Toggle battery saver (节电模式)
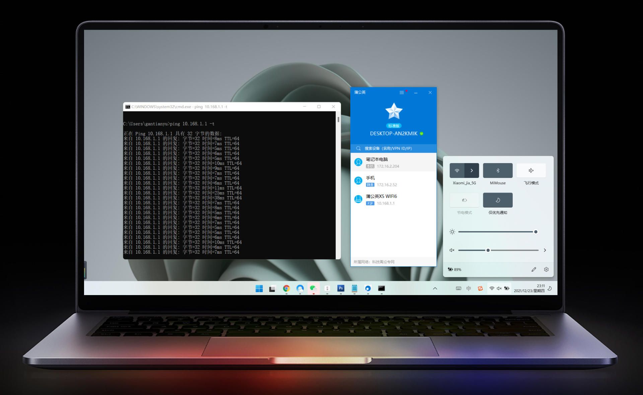The image size is (643, 395). (464, 200)
